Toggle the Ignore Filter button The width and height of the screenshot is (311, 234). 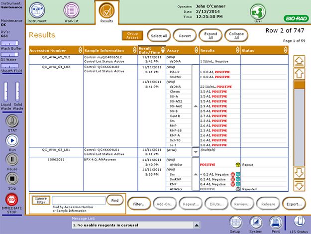click(39, 201)
